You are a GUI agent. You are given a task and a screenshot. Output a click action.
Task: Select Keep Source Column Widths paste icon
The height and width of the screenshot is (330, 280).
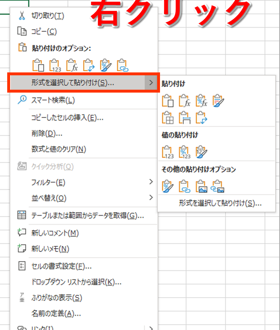185,118
